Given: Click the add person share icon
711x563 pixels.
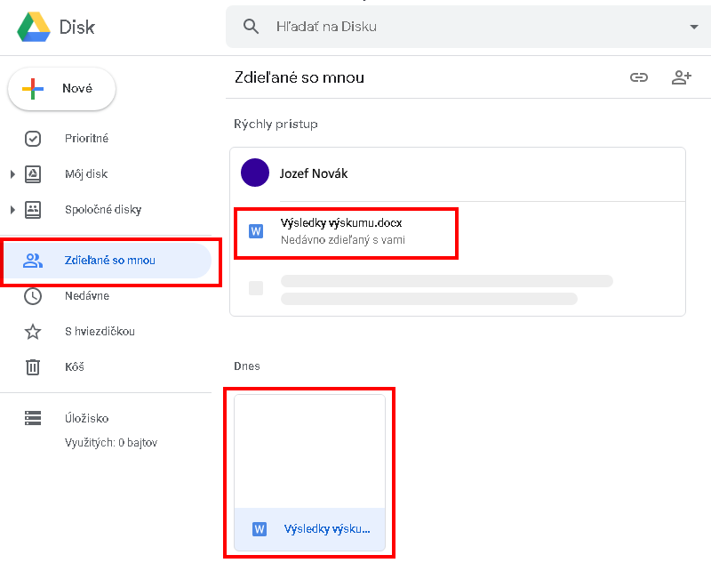Looking at the screenshot, I should (681, 77).
